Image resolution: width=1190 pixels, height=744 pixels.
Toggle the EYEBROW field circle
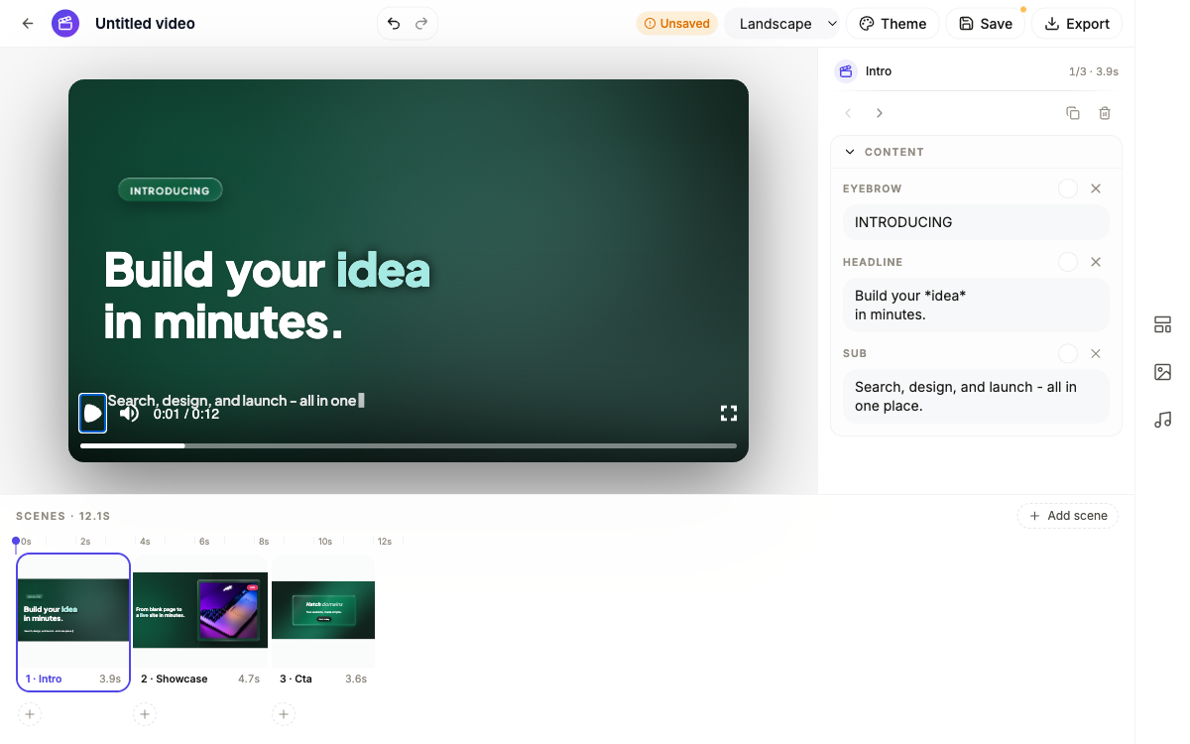coord(1068,188)
